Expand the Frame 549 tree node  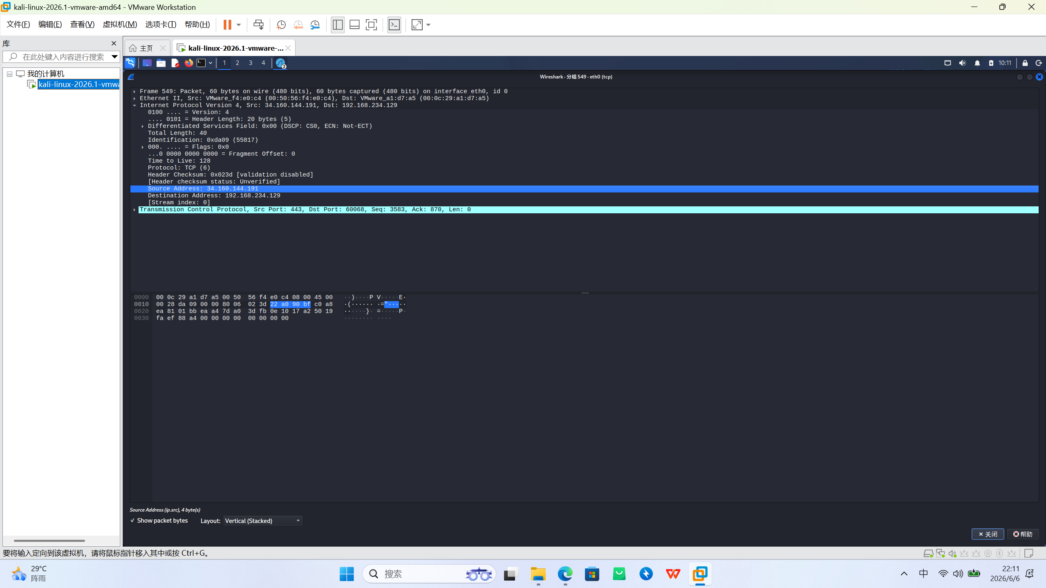[134, 92]
